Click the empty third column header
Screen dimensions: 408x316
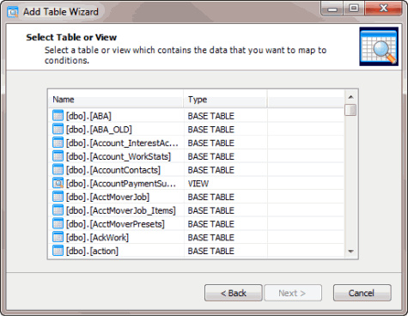306,99
